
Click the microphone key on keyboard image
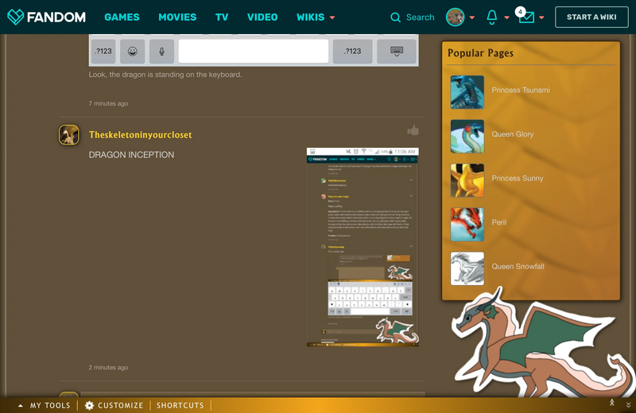click(x=161, y=51)
